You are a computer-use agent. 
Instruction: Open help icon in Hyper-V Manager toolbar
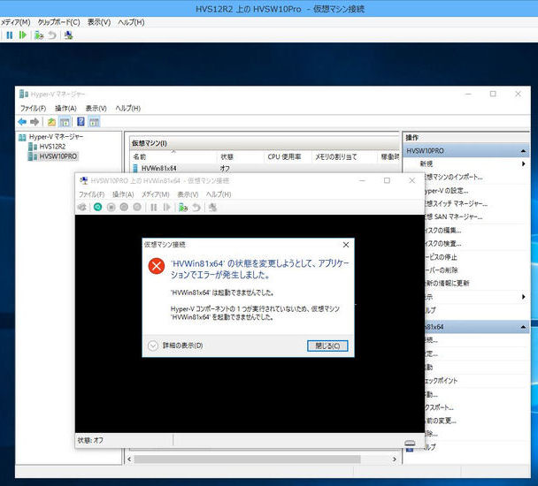tap(81, 122)
